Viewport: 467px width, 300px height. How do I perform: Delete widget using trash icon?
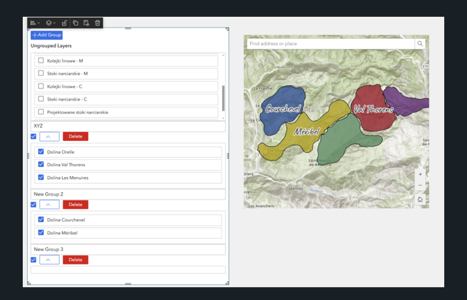98,23
